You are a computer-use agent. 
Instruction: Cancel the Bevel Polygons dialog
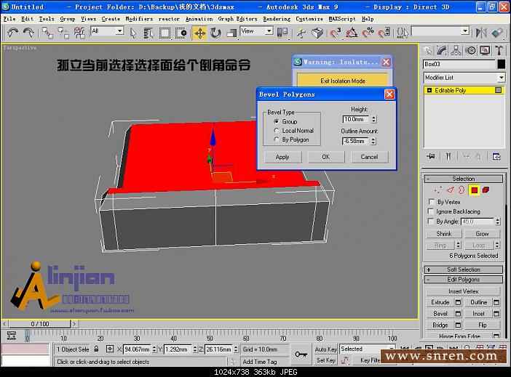(x=369, y=157)
